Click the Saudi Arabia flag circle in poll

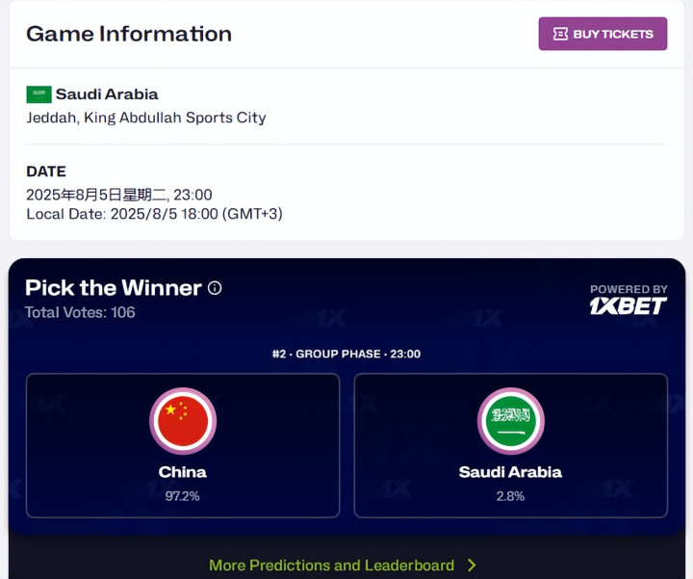(511, 421)
